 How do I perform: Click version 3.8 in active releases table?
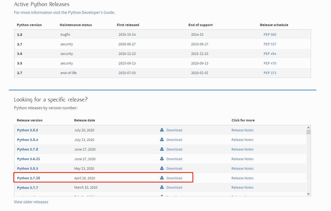(x=20, y=35)
